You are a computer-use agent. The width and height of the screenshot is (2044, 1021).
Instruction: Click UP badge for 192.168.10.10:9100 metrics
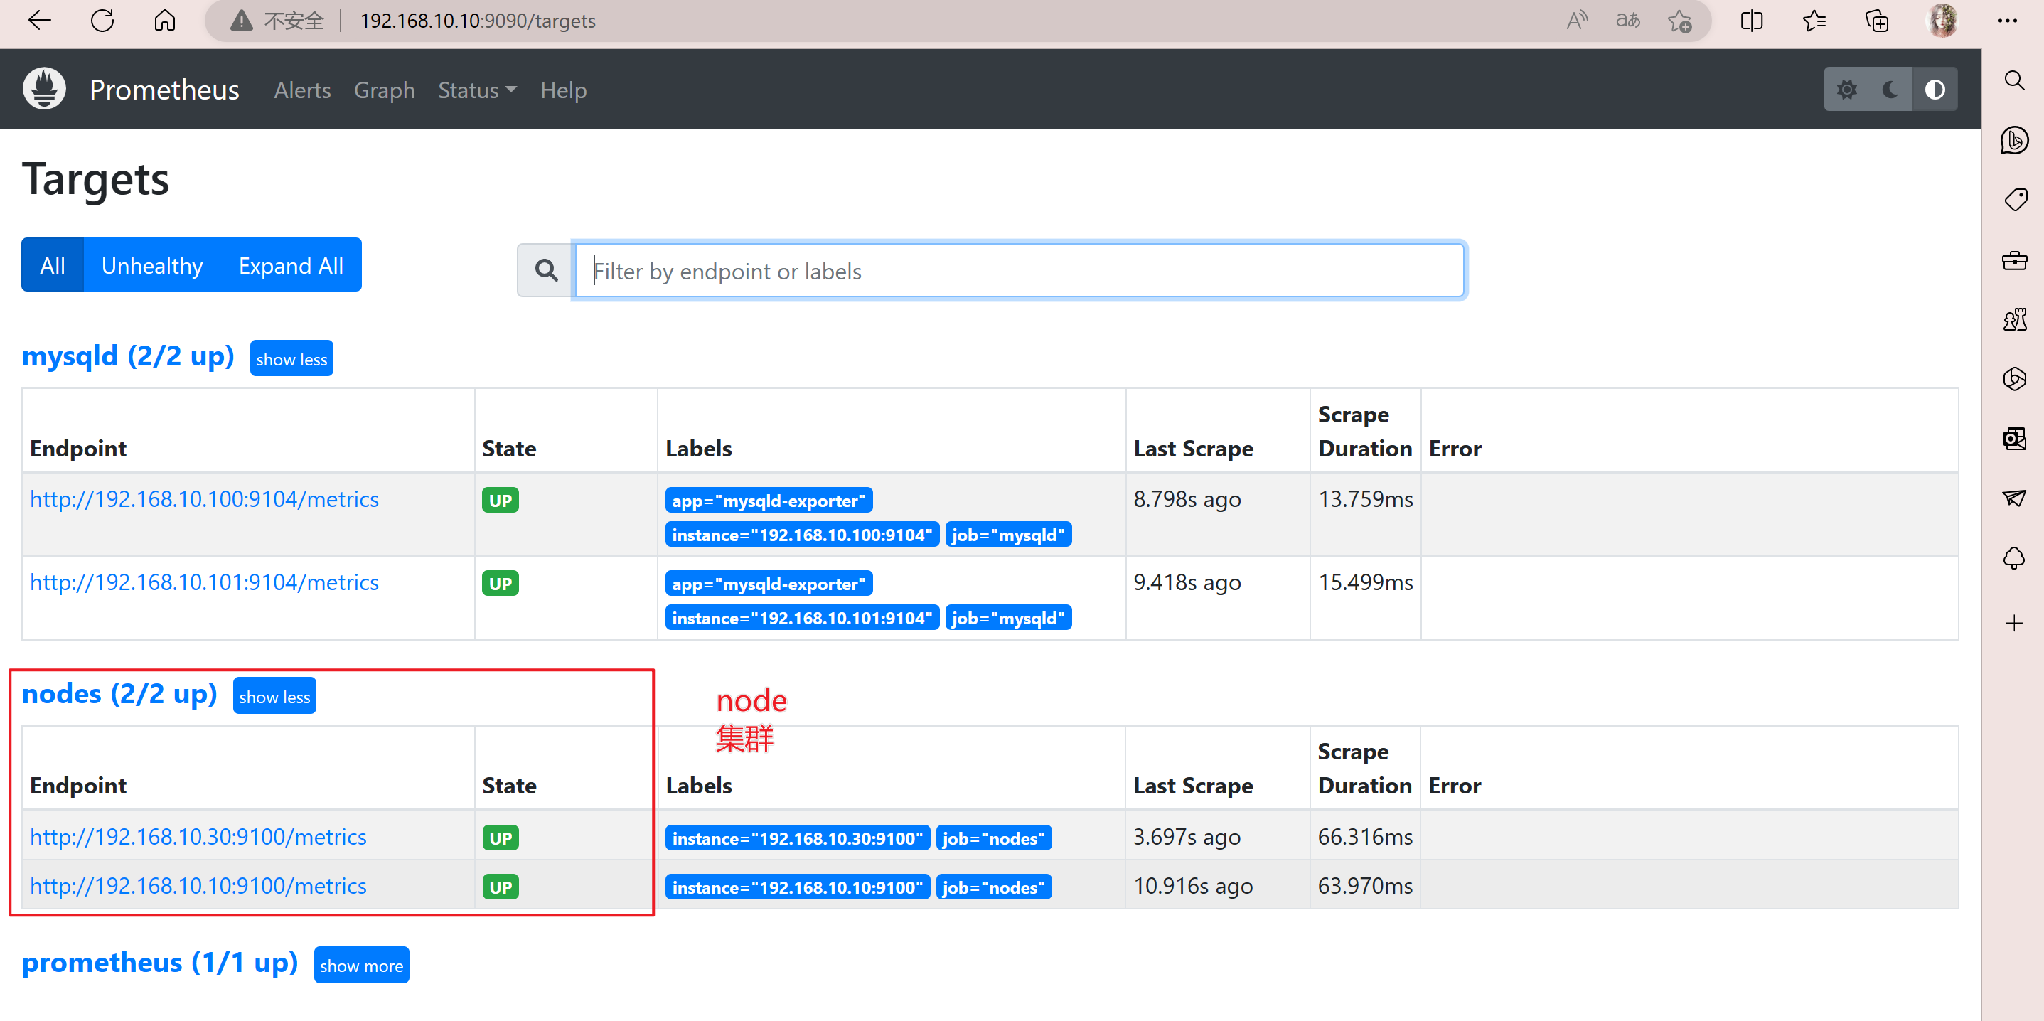501,887
